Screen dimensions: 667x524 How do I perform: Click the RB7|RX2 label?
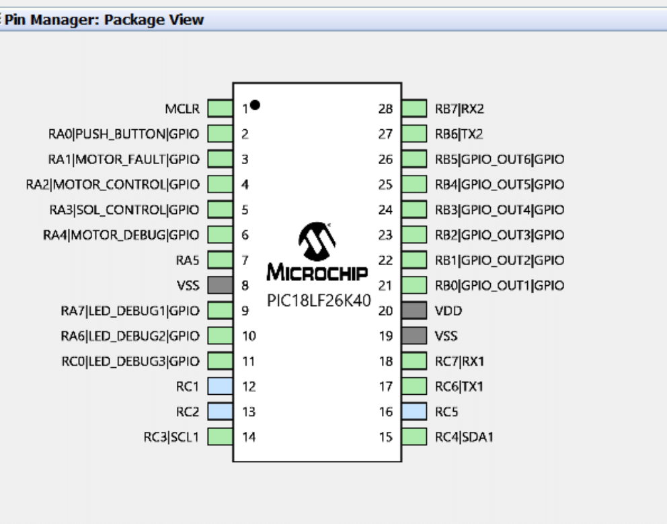459,109
